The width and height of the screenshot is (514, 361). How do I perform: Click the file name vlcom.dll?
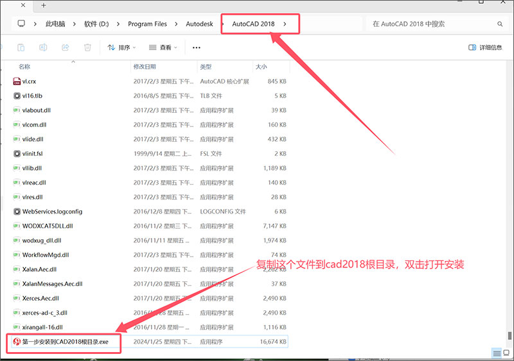pos(35,124)
